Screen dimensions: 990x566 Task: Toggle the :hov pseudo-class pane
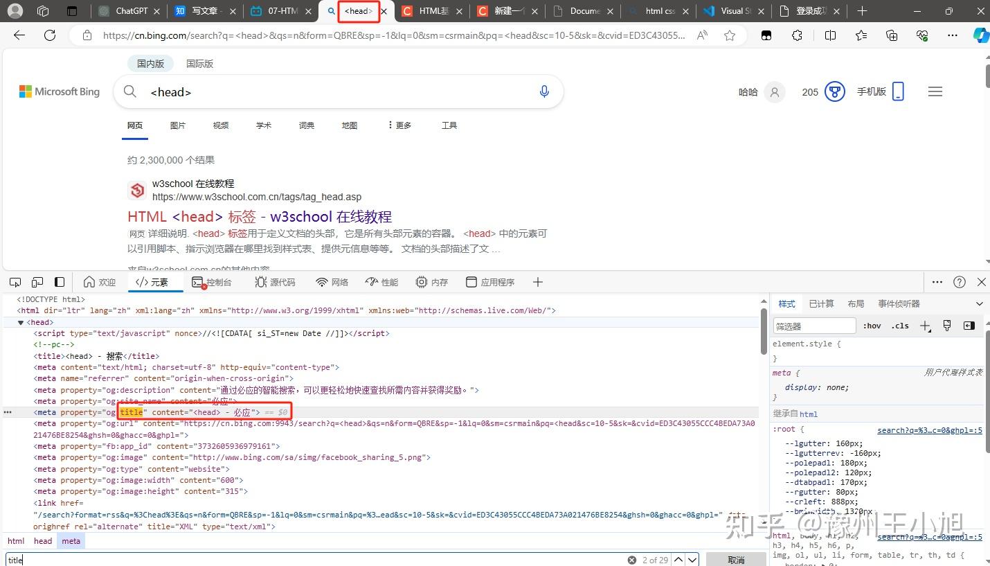tap(872, 326)
